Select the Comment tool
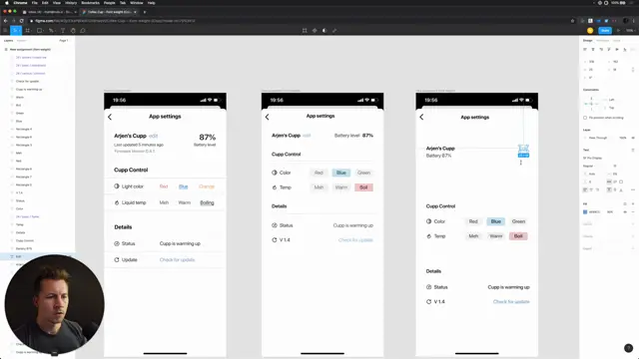 pos(83,31)
